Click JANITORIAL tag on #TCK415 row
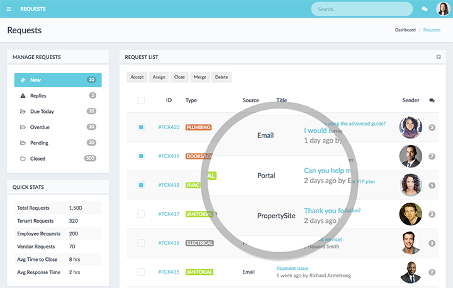Image resolution: width=453 pixels, height=288 pixels. coord(199,272)
